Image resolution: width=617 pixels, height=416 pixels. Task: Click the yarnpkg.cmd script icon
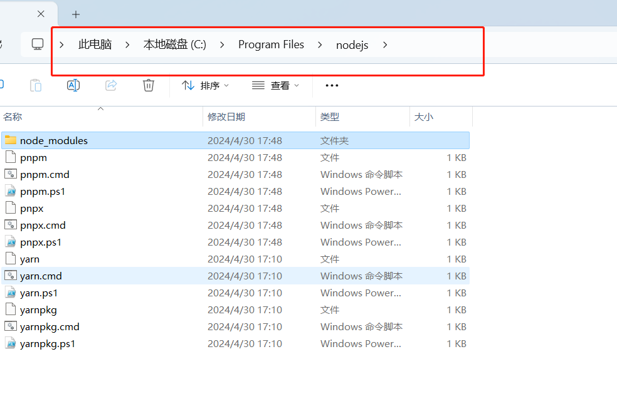(x=11, y=326)
